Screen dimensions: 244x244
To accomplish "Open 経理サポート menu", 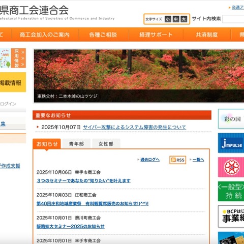I will coord(156,35).
